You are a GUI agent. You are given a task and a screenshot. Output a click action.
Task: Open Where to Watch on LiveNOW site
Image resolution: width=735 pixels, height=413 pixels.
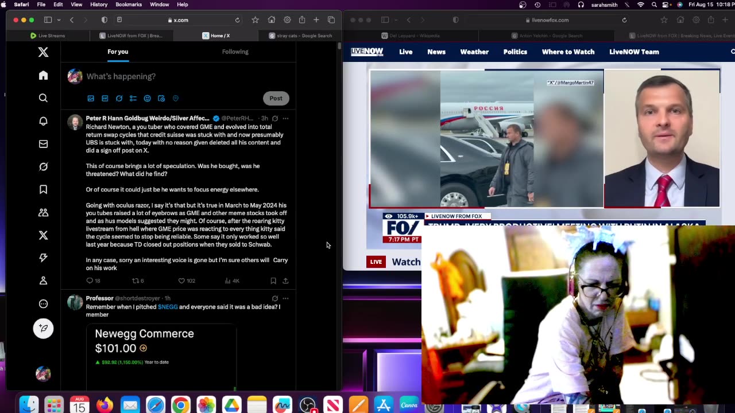(568, 52)
